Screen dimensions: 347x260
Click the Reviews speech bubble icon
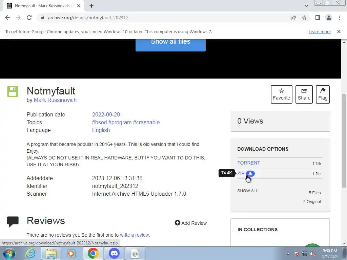pos(13,221)
